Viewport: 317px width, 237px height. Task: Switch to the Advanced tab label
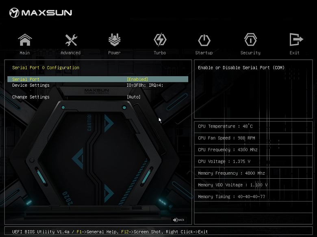pyautogui.click(x=71, y=53)
